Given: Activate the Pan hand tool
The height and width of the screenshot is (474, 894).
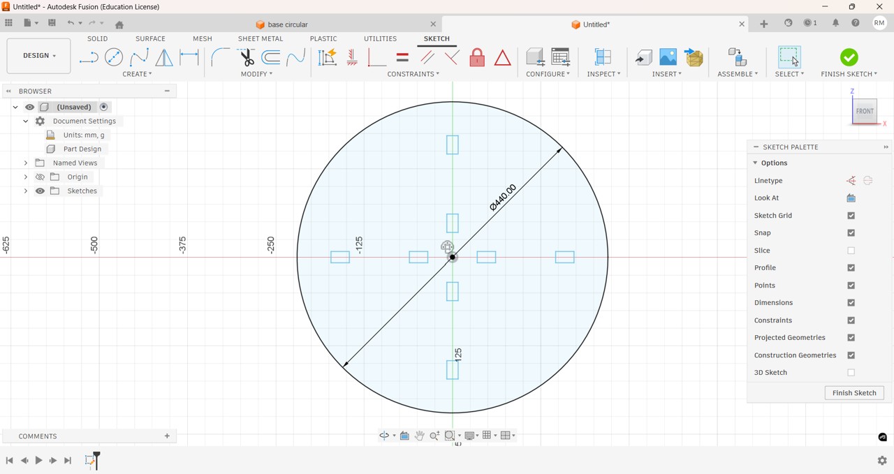Looking at the screenshot, I should [x=420, y=436].
